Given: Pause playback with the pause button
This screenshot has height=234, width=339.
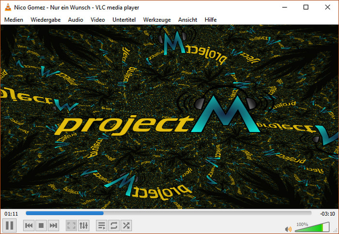Looking at the screenshot, I should click(9, 225).
